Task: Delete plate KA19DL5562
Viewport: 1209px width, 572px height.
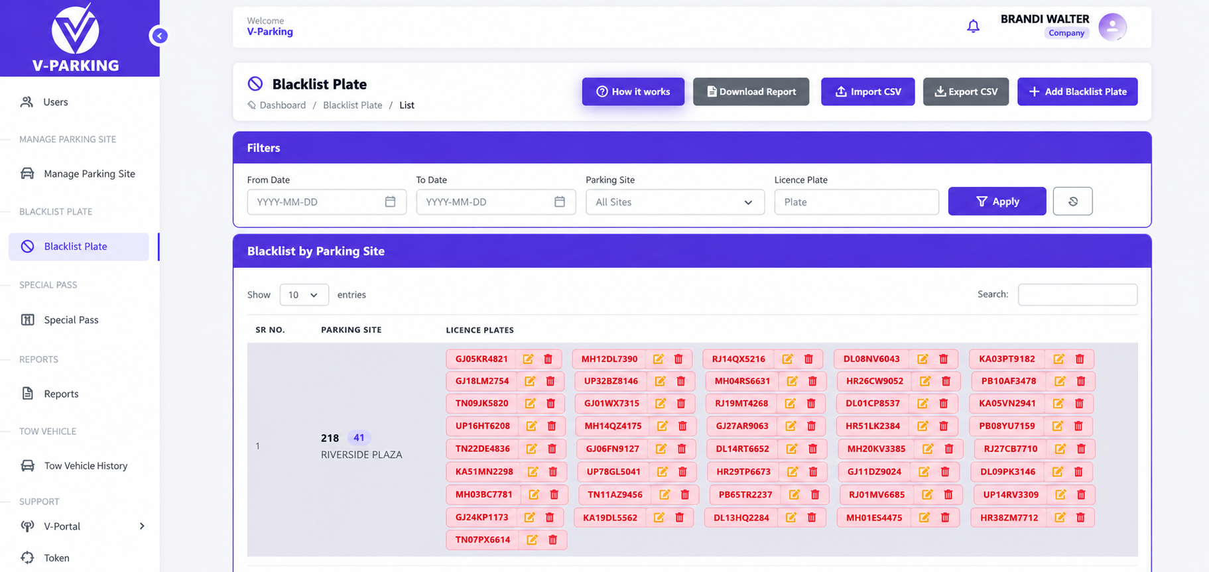Action: (x=679, y=518)
